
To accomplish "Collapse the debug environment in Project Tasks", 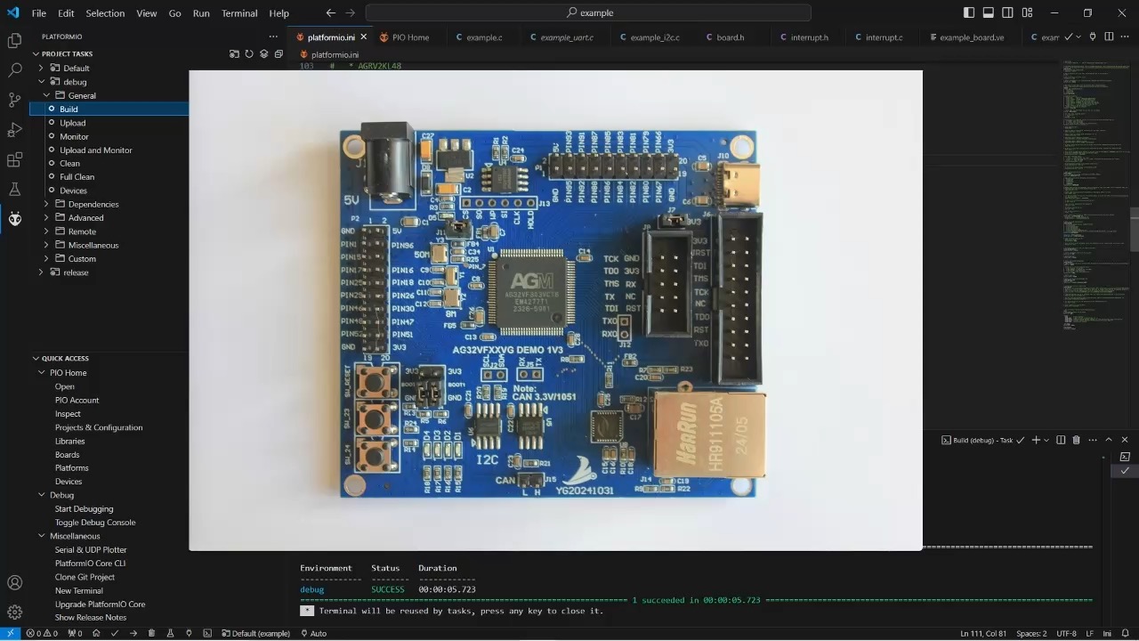I will click(x=41, y=82).
